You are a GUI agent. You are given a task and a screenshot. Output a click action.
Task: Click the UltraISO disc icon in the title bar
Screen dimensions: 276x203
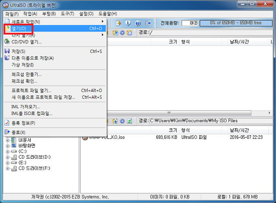5,5
